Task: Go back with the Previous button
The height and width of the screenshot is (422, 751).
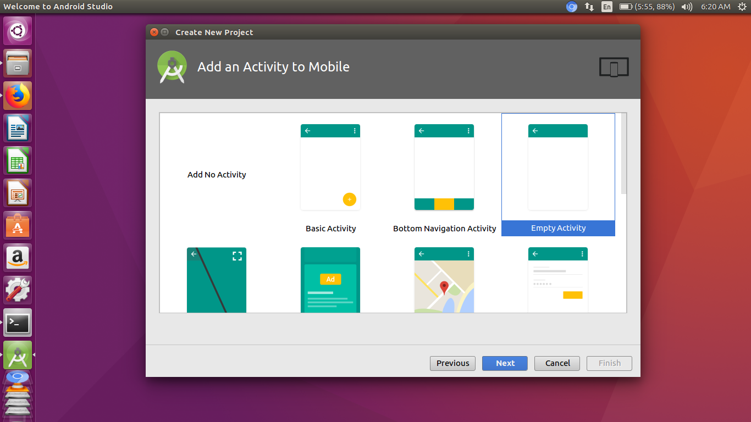Action: pos(452,363)
